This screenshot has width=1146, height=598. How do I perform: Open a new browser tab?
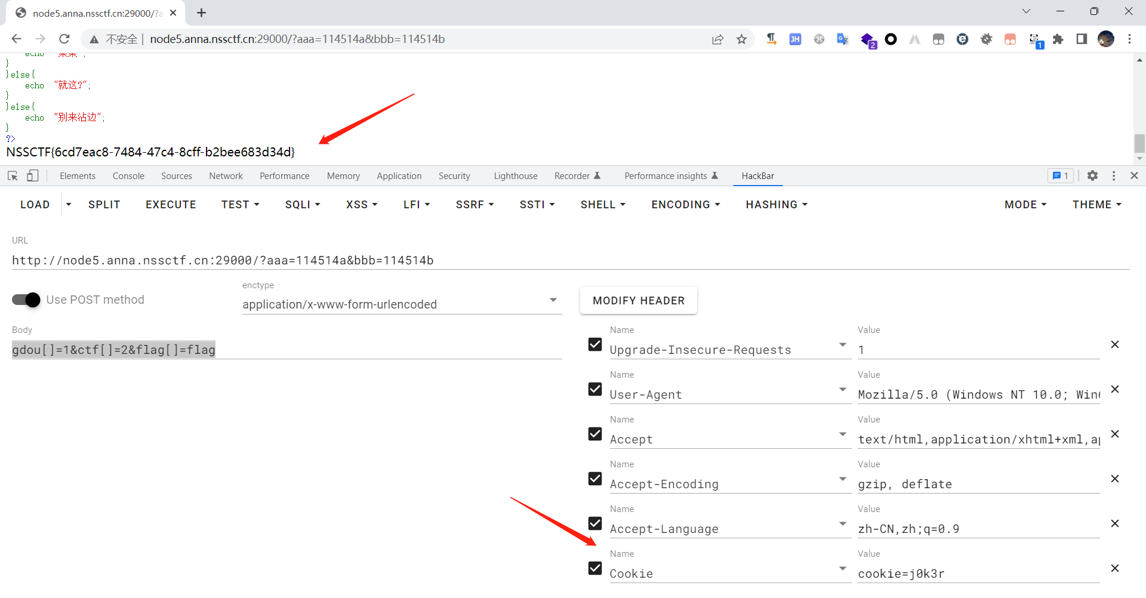click(202, 13)
